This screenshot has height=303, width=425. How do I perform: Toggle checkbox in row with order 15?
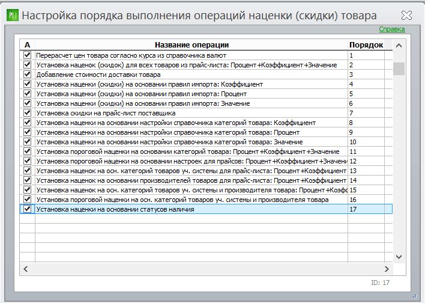pyautogui.click(x=27, y=190)
